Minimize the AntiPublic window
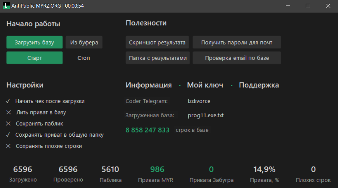This screenshot has height=188, width=338. click(x=287, y=6)
